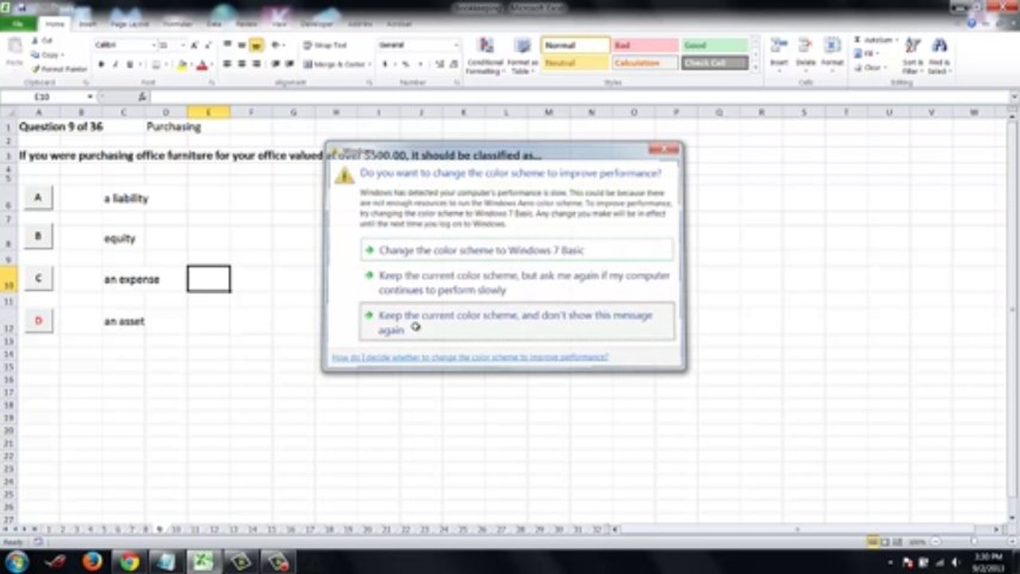
Task: Toggle Wrap Text
Action: (x=325, y=45)
